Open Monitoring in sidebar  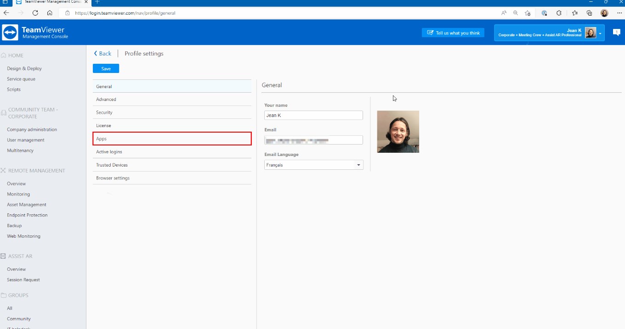pyautogui.click(x=18, y=194)
